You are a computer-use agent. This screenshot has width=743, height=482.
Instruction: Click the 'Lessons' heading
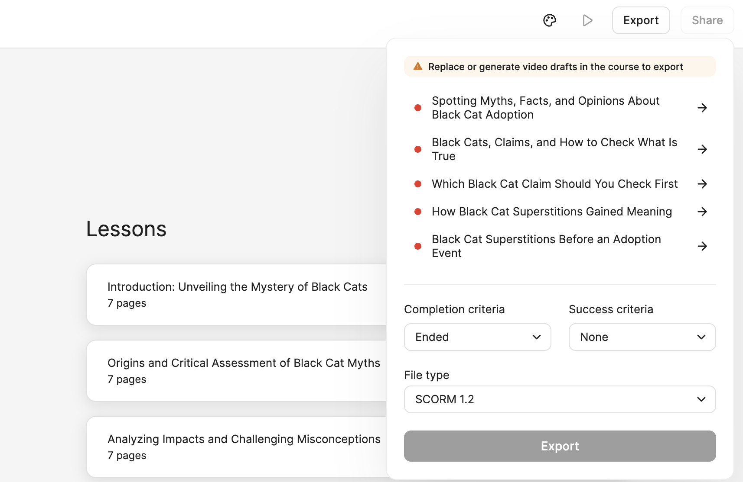tap(126, 229)
